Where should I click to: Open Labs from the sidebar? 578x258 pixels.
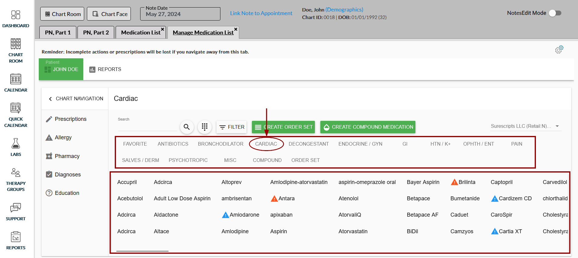click(x=16, y=147)
